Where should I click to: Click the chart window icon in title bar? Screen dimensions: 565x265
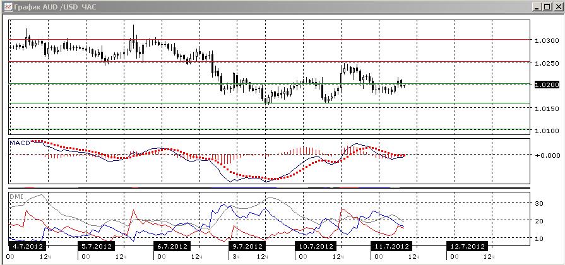[8, 6]
